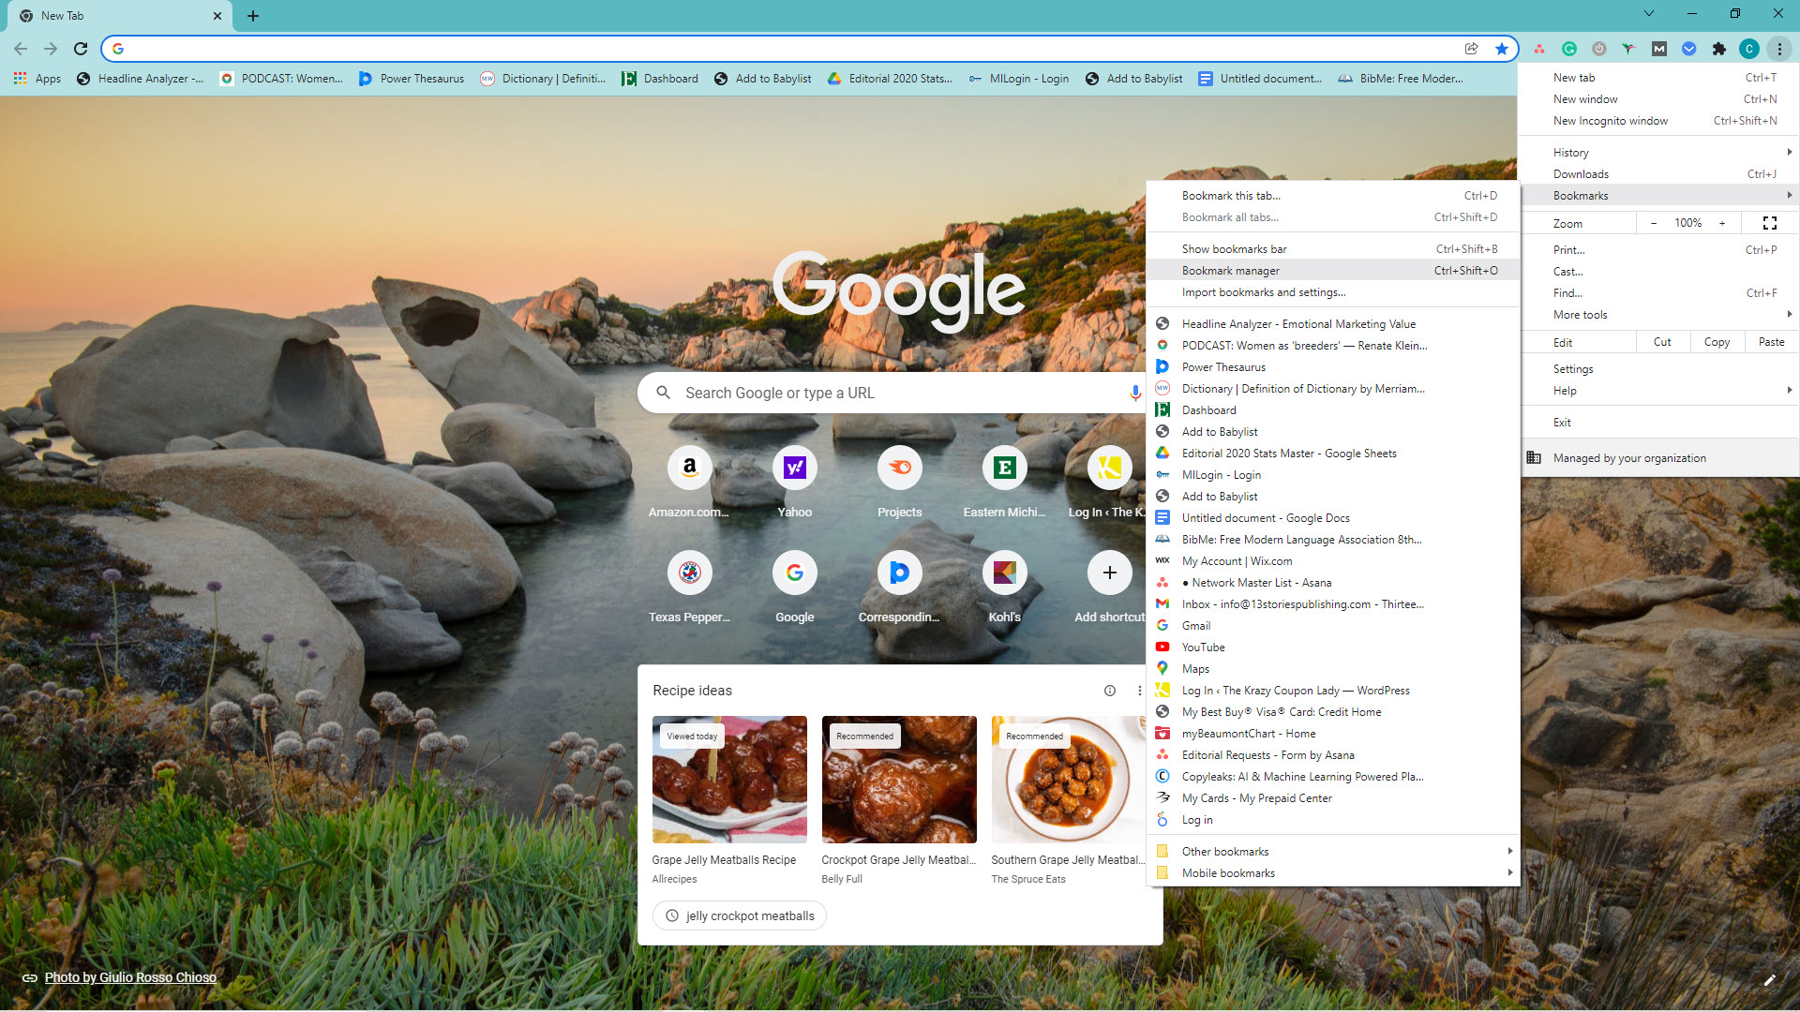1800x1012 pixels.
Task: Click the myBeaumontChart Home bookmark icon
Action: point(1163,733)
